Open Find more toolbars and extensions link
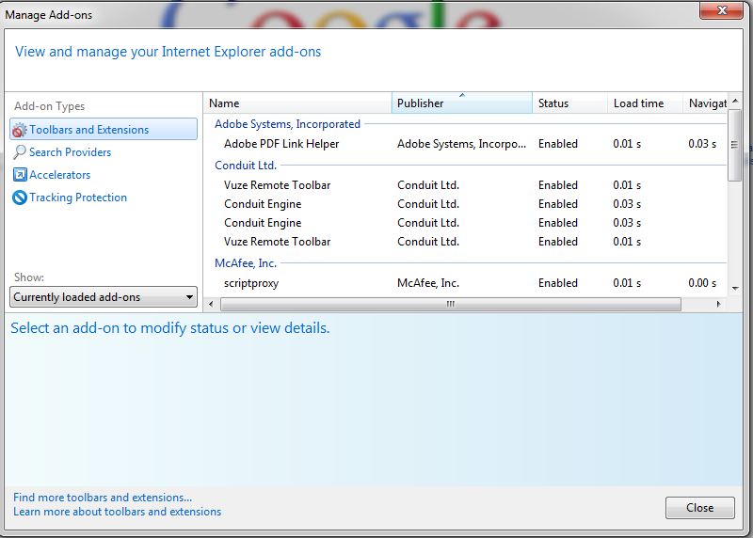The height and width of the screenshot is (538, 753). point(103,498)
